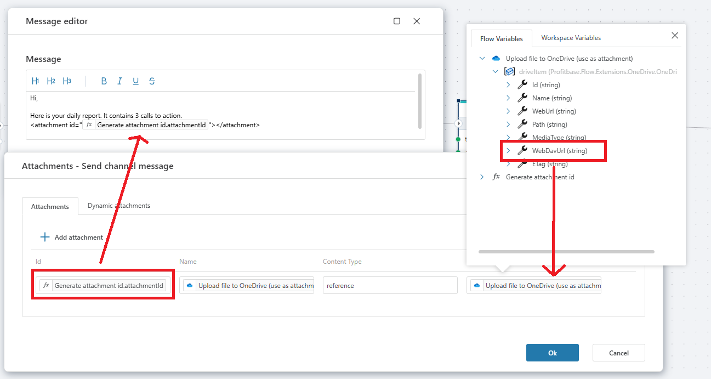This screenshot has height=379, width=711.
Task: Click the plus icon to add attachment
Action: click(45, 237)
